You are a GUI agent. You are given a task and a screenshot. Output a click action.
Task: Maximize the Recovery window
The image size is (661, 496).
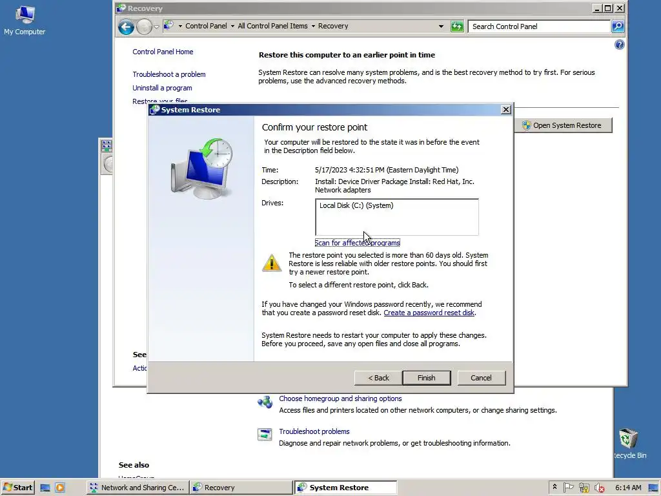pyautogui.click(x=608, y=8)
